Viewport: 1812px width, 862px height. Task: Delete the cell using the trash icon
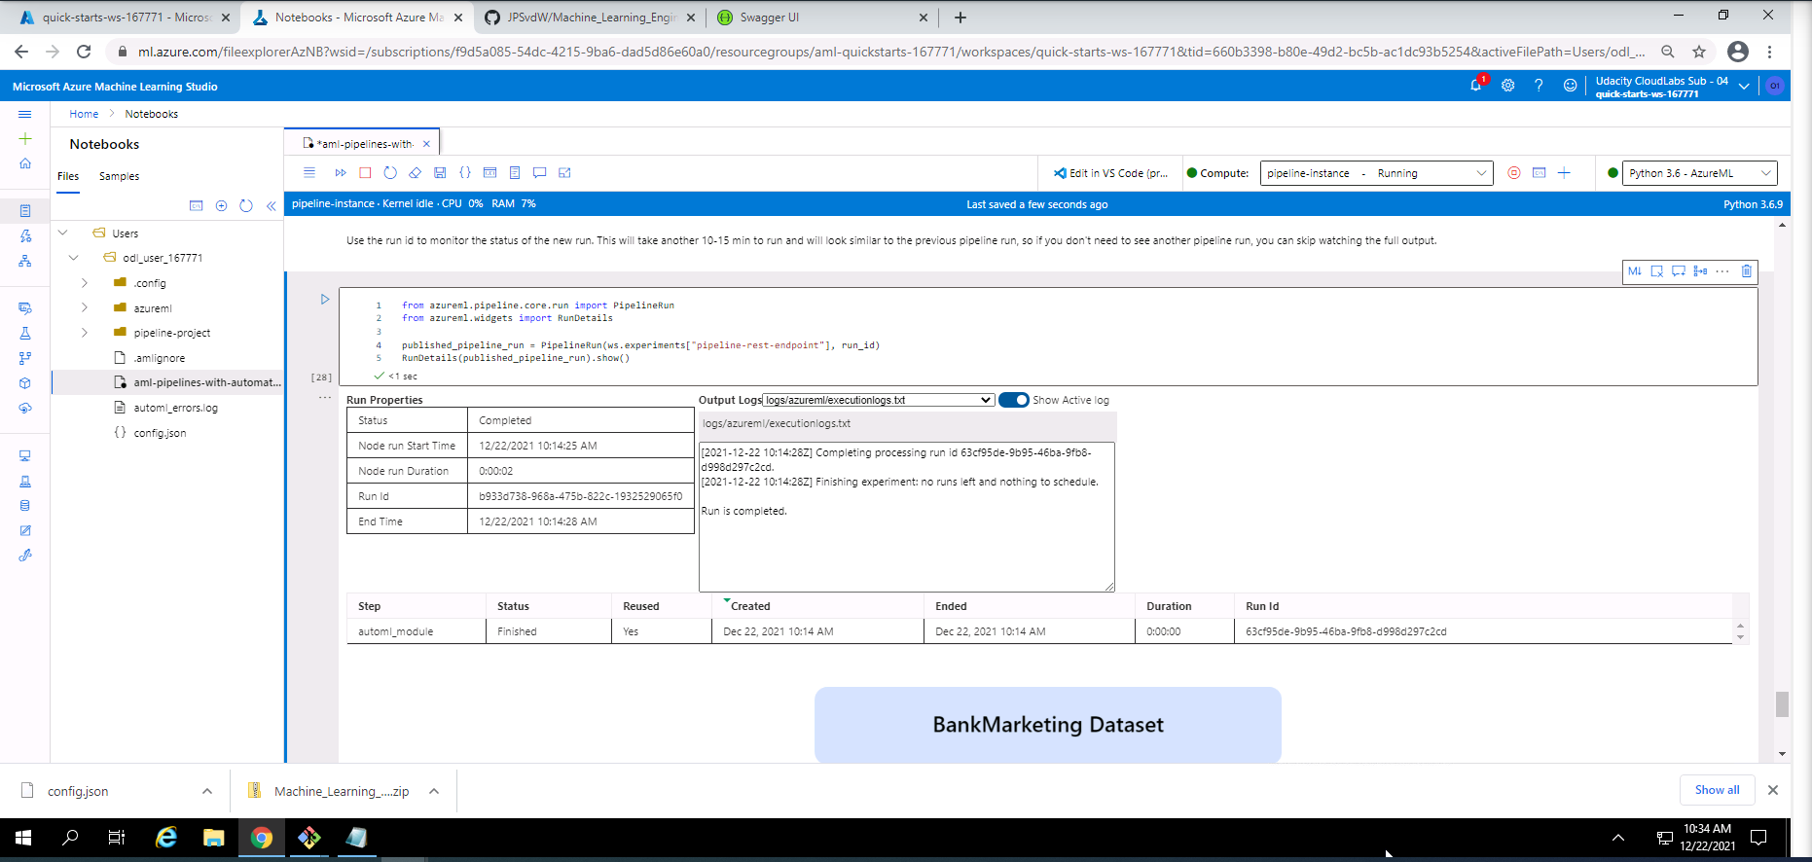1747,271
